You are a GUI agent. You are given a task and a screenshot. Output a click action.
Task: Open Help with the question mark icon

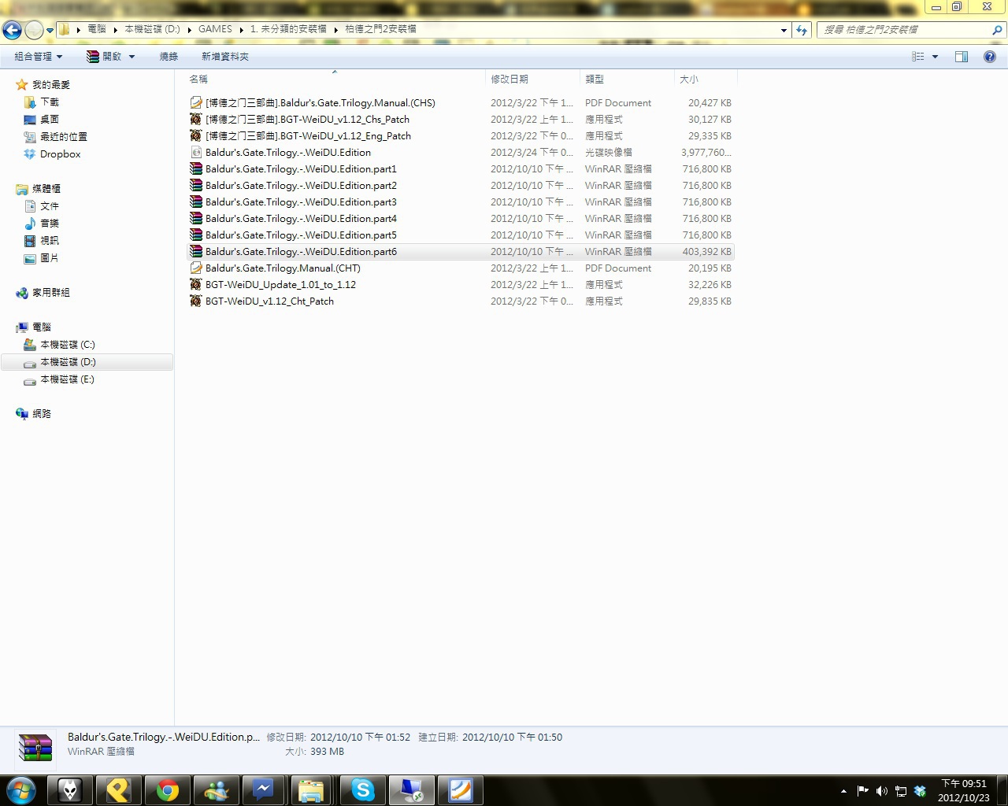coord(990,57)
